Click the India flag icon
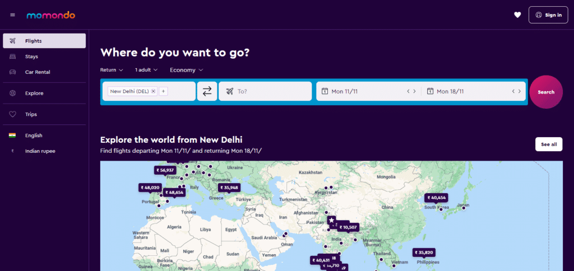 click(12, 135)
